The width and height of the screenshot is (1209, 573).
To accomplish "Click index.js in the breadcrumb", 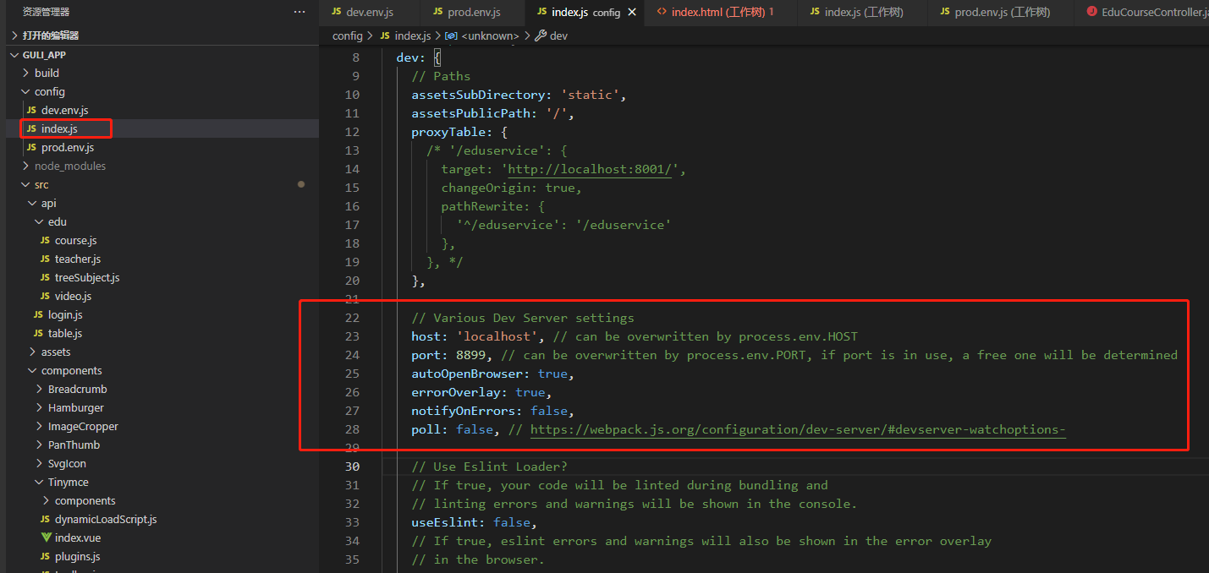I will [413, 35].
